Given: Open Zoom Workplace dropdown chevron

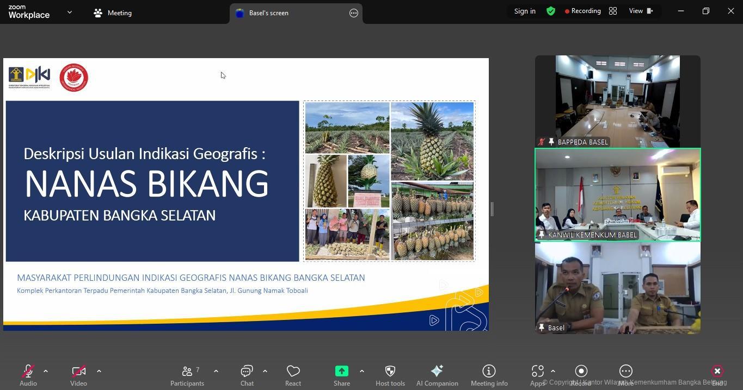Looking at the screenshot, I should coord(70,12).
